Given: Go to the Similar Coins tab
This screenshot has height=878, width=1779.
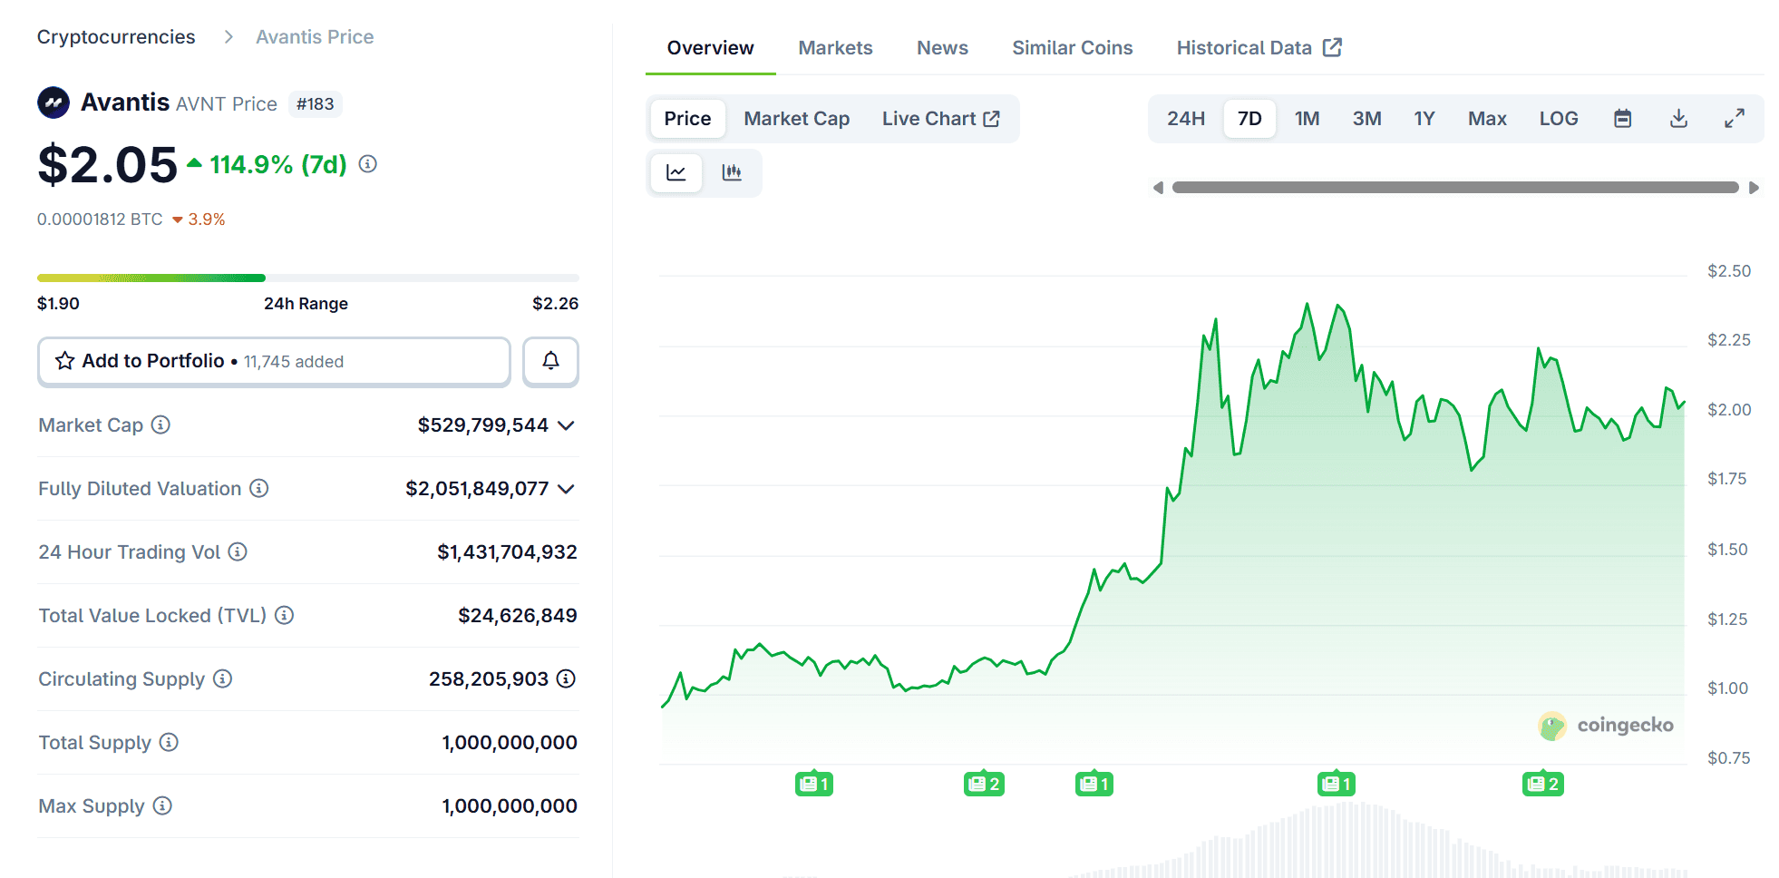Looking at the screenshot, I should point(1072,48).
